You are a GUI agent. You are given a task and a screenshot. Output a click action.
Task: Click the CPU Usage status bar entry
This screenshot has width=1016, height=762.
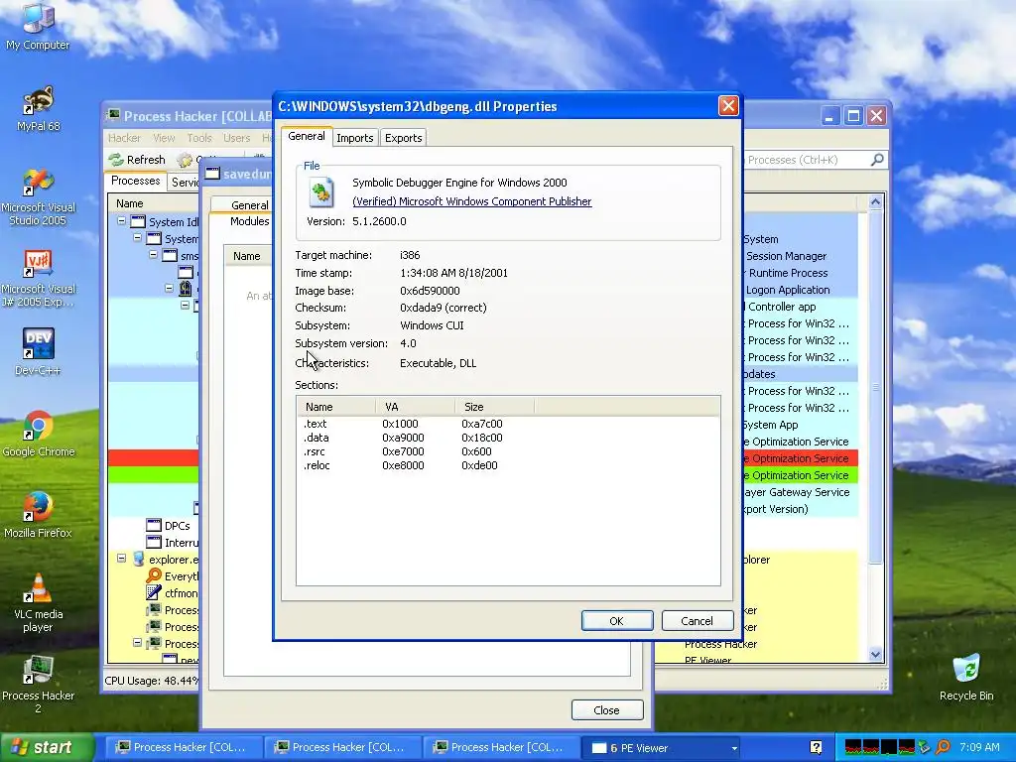pos(152,681)
